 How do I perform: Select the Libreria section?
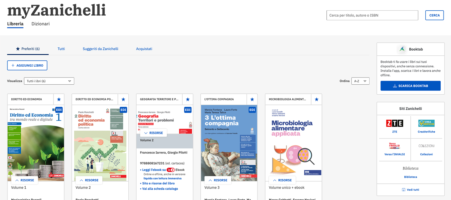point(15,24)
